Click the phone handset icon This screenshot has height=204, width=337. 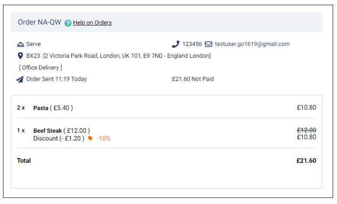(x=175, y=44)
